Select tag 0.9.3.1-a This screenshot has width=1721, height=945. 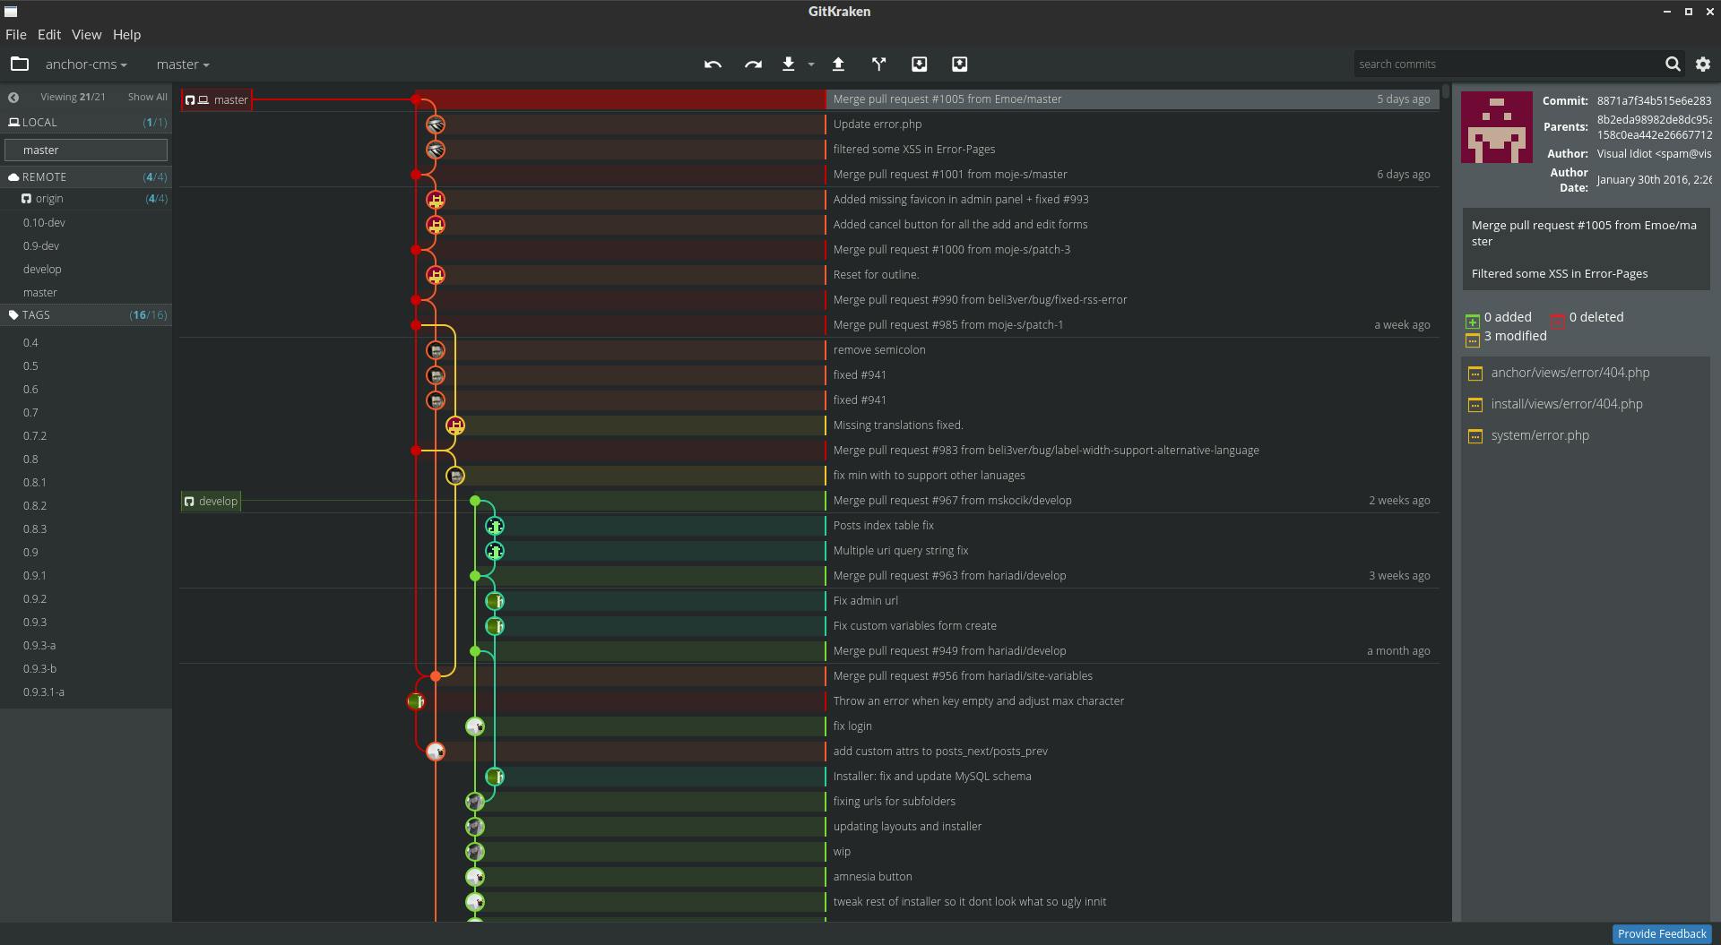[44, 692]
